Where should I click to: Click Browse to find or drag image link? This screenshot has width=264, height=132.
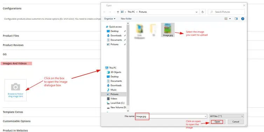coord(16,95)
